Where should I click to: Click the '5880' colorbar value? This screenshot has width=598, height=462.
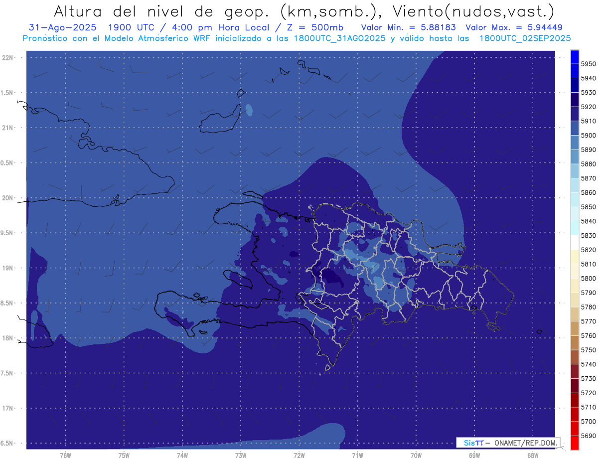pos(589,164)
